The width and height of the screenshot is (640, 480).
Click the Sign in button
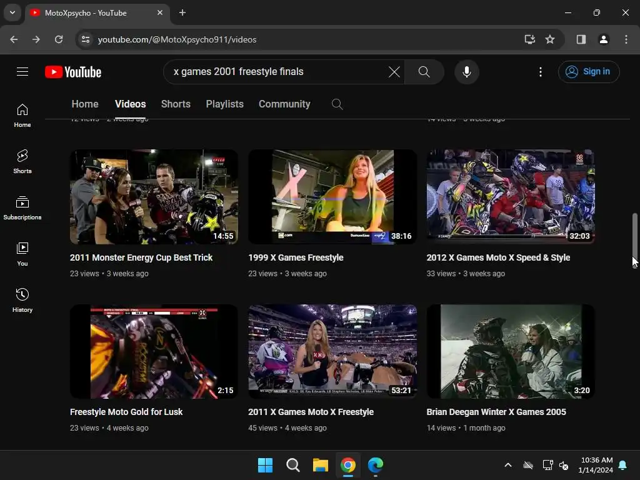[x=589, y=72]
